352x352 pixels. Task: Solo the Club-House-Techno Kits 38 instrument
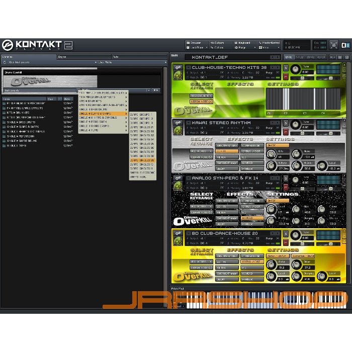pos(286,68)
